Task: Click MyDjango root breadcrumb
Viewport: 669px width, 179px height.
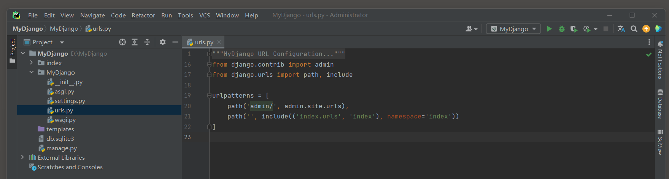Action: coord(28,29)
